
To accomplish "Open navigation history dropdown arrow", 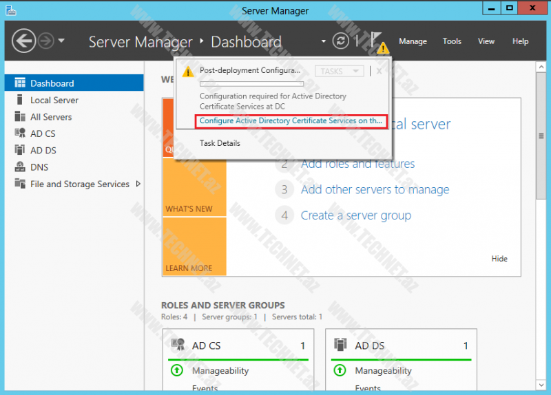I will pyautogui.click(x=62, y=41).
